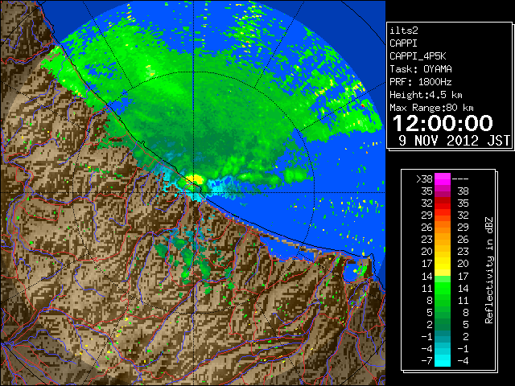Click the '-7' legend label

426,360
